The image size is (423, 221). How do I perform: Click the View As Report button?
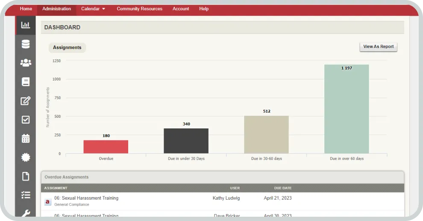[378, 47]
